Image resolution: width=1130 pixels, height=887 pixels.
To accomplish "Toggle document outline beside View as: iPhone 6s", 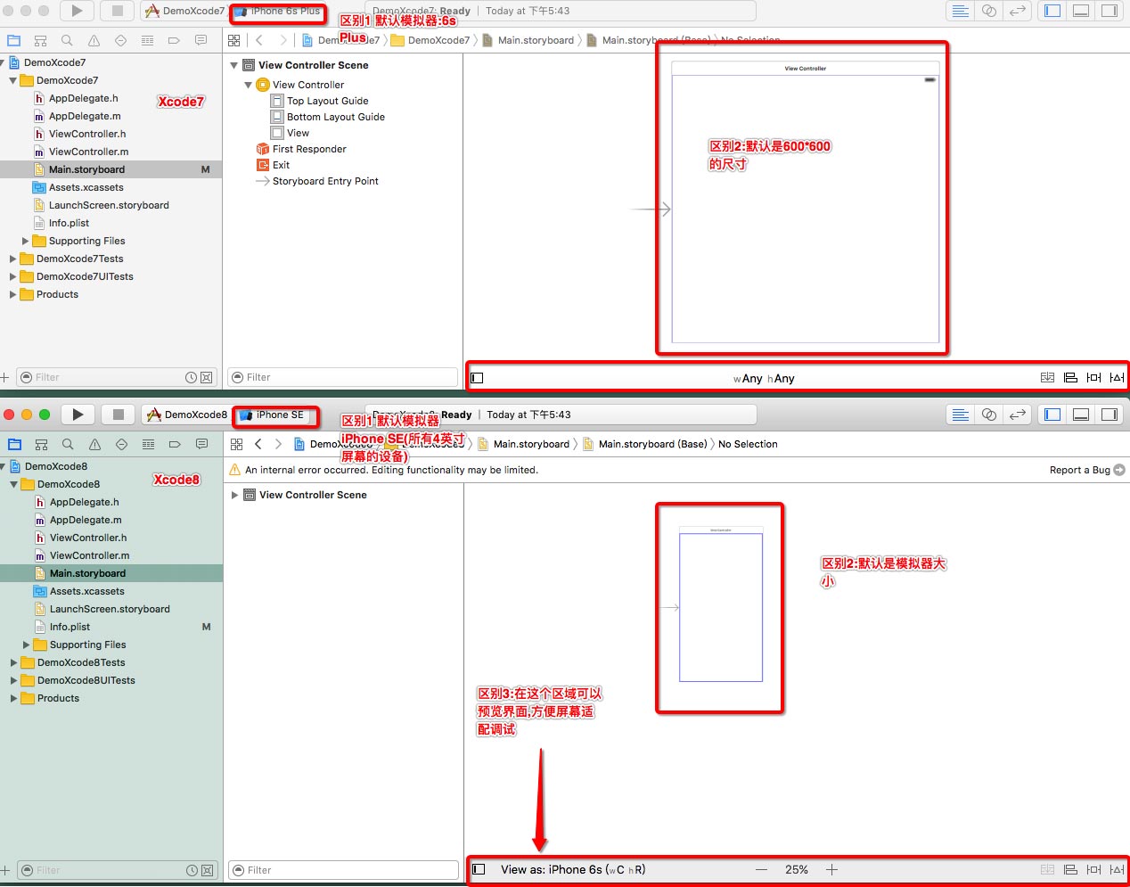I will pyautogui.click(x=479, y=870).
